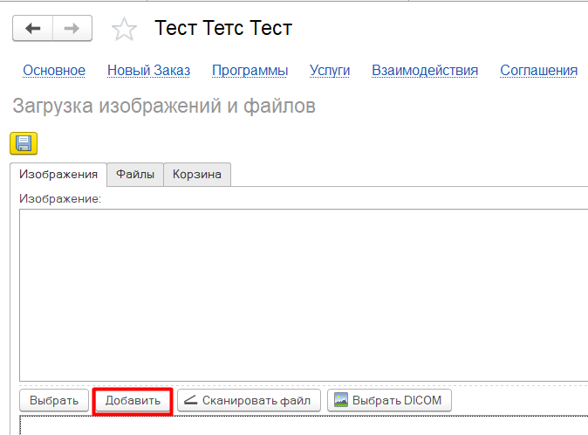Image resolution: width=588 pixels, height=435 pixels.
Task: Click the forward arrow navigation button
Action: point(72,28)
